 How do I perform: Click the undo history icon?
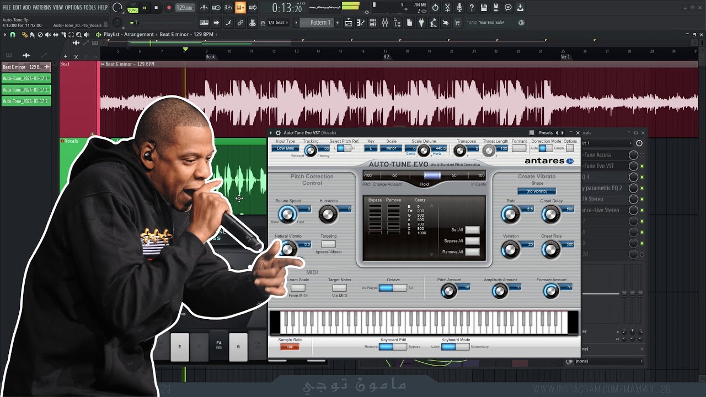click(435, 8)
